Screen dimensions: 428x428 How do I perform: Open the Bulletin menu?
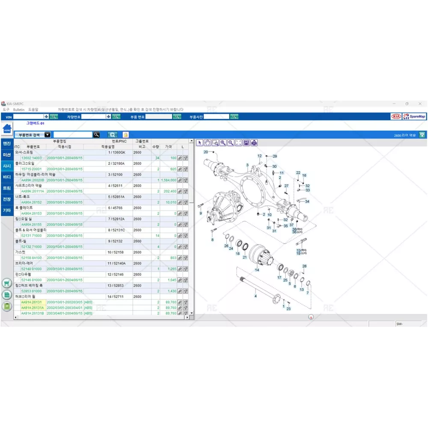coord(19,110)
